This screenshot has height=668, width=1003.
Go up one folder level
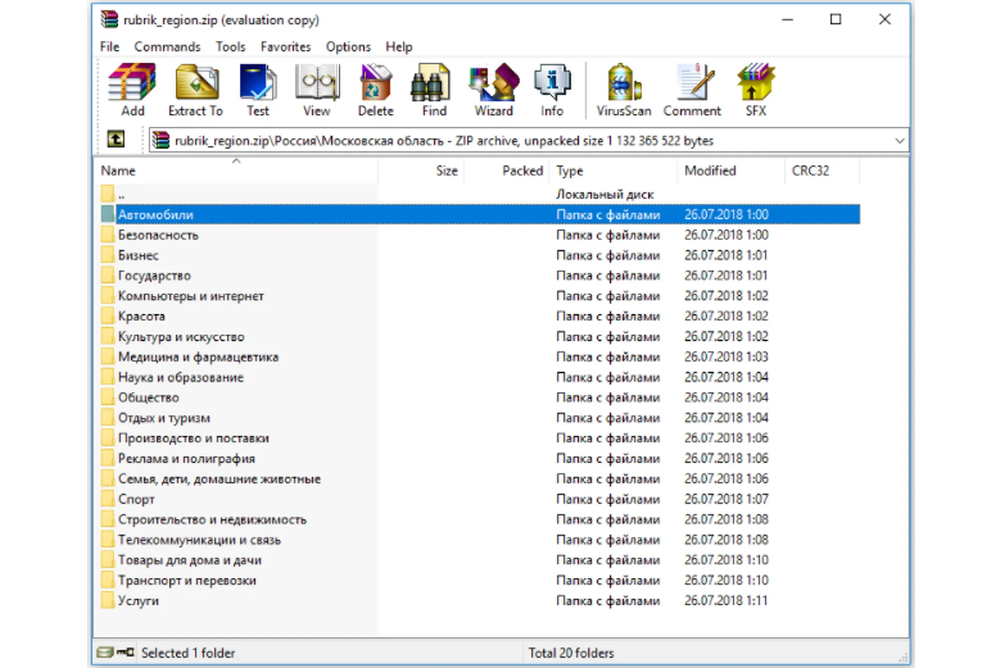point(115,139)
